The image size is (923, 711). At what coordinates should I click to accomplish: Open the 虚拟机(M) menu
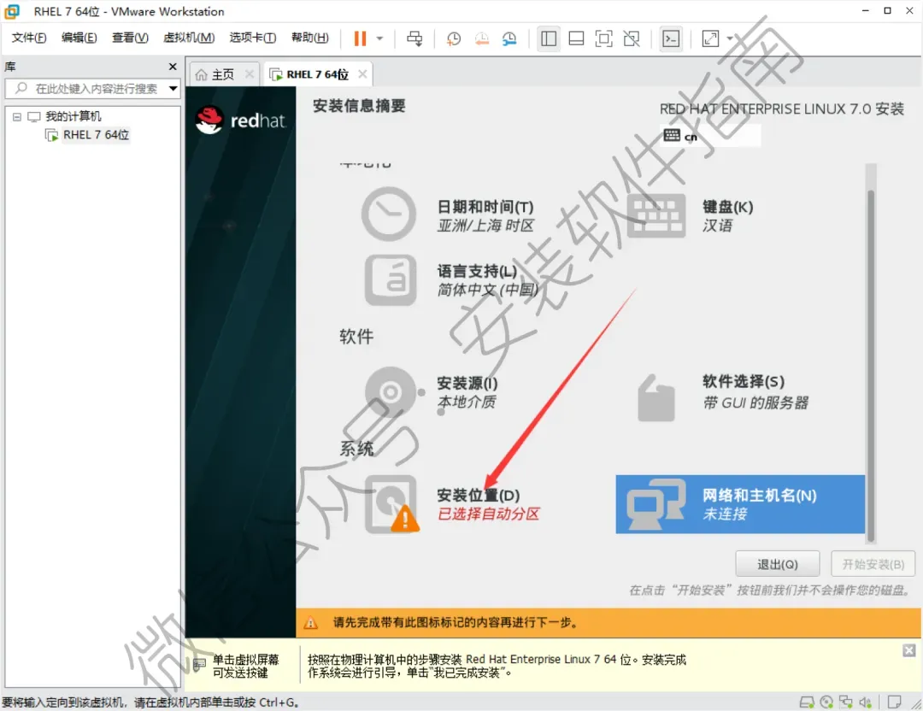(x=189, y=38)
